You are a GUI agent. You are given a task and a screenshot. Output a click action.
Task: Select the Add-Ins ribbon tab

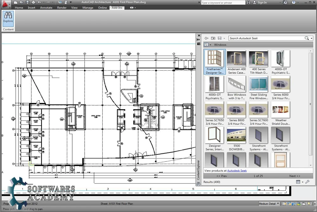tap(117, 8)
